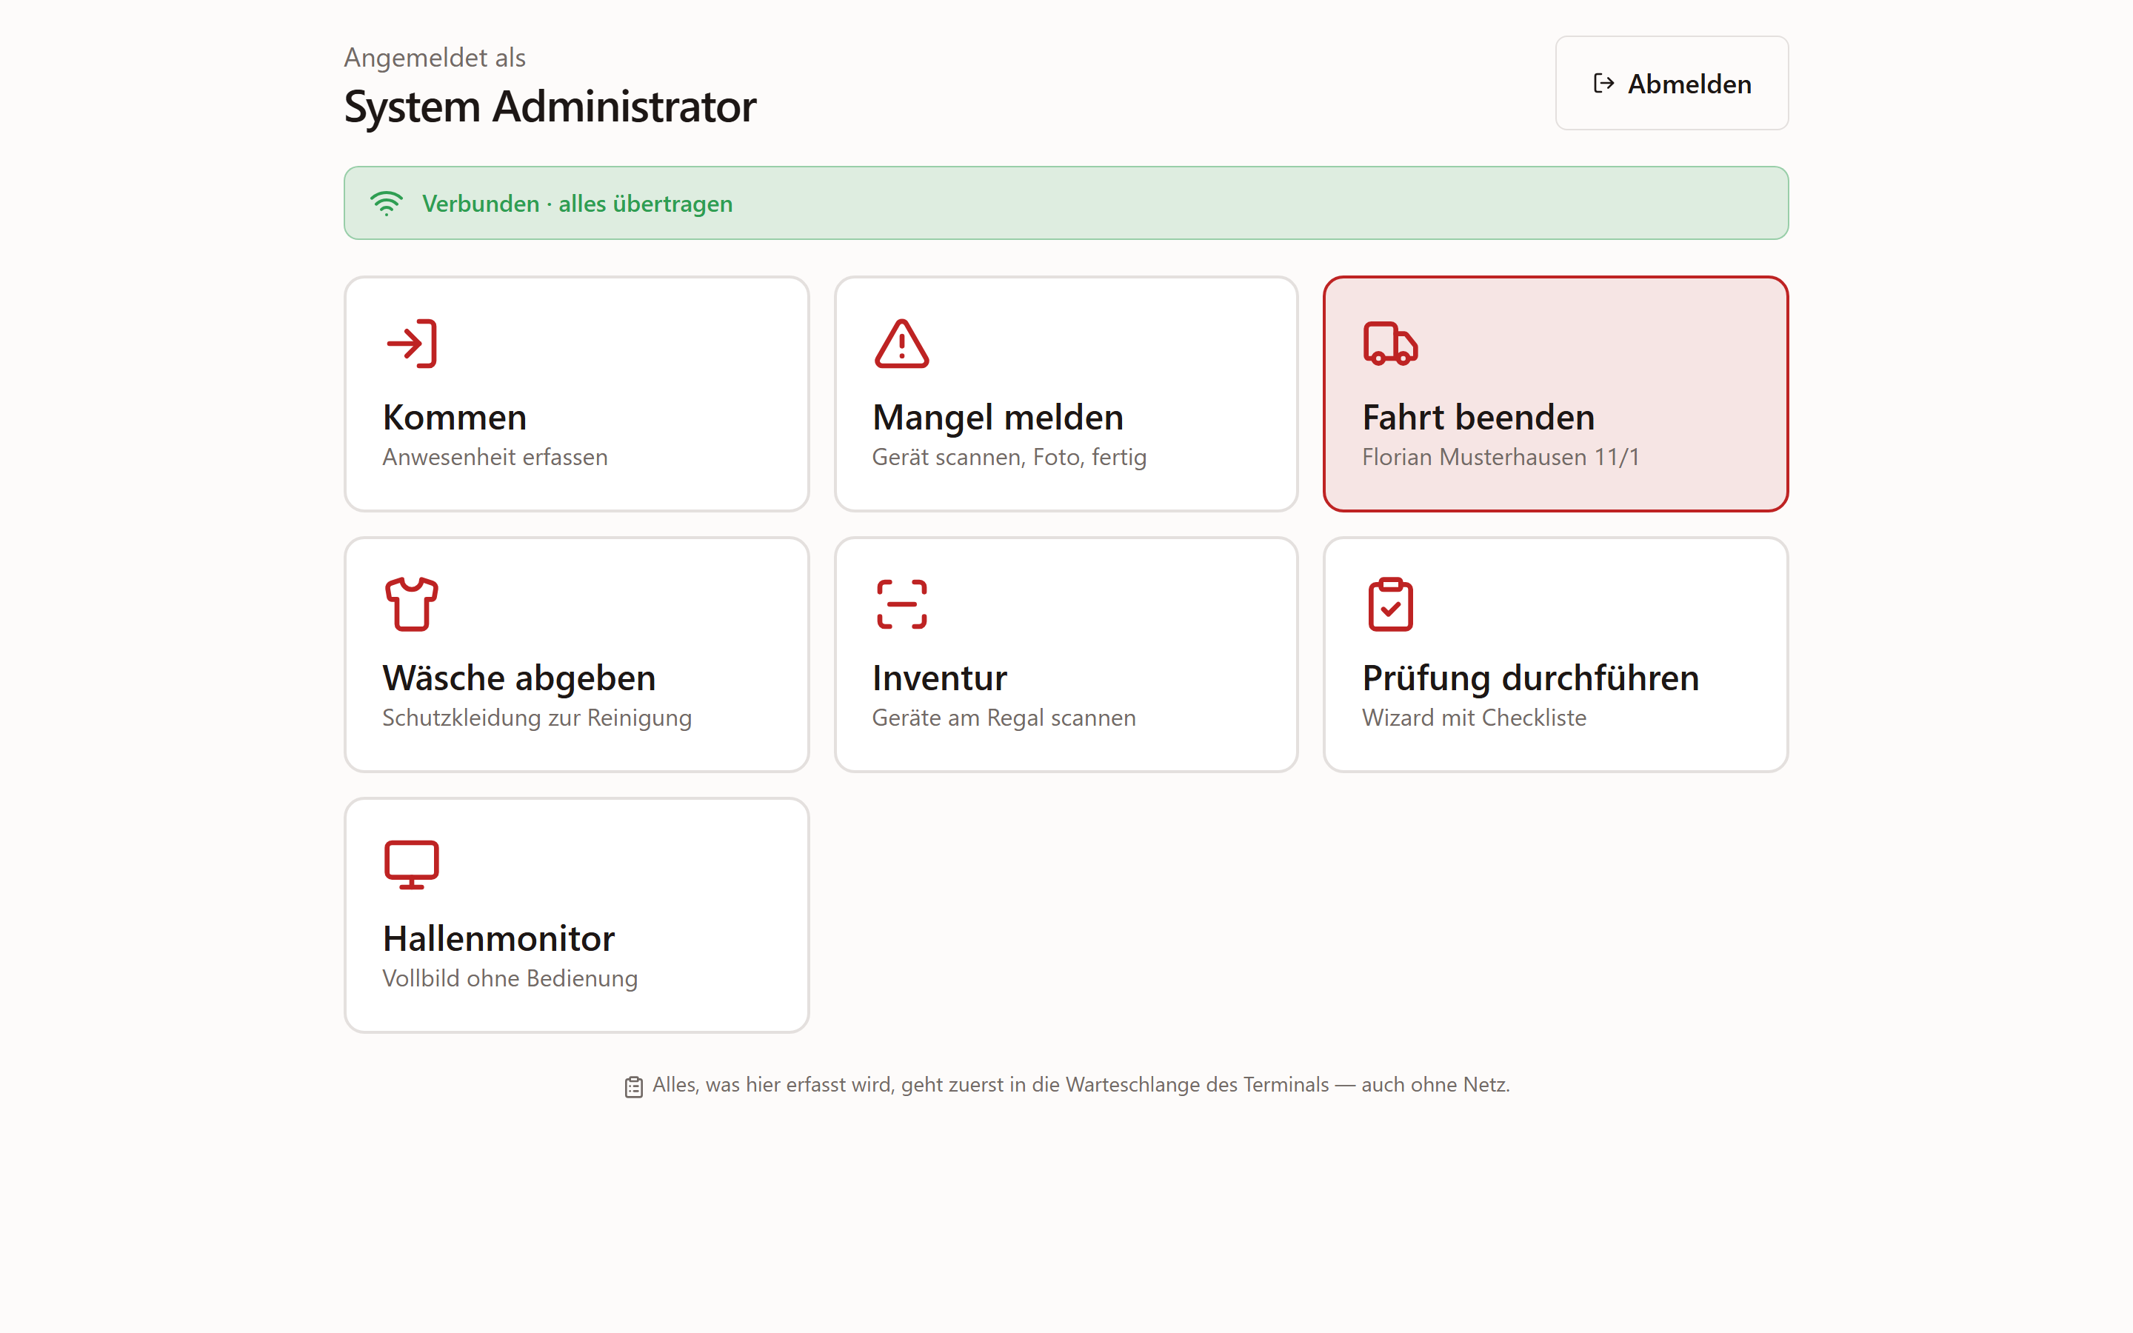The image size is (2133, 1333).
Task: Click the logout arrow icon beside Abmelden
Action: (1603, 84)
